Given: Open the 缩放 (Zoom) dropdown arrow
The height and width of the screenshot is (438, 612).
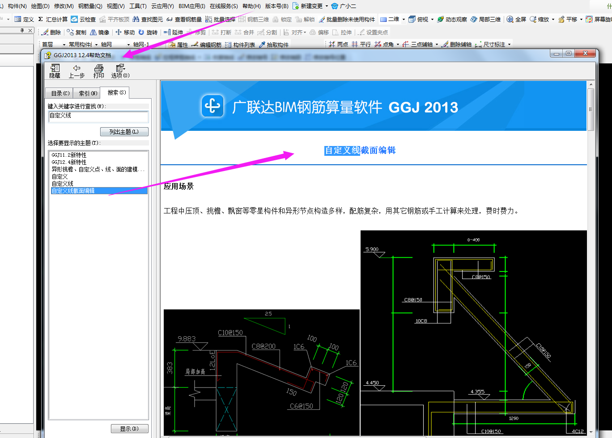Looking at the screenshot, I should 553,19.
